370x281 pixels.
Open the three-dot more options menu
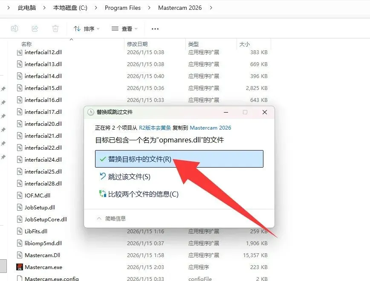155,29
